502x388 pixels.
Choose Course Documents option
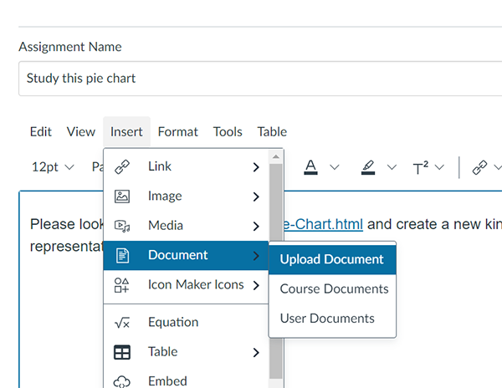click(x=332, y=288)
